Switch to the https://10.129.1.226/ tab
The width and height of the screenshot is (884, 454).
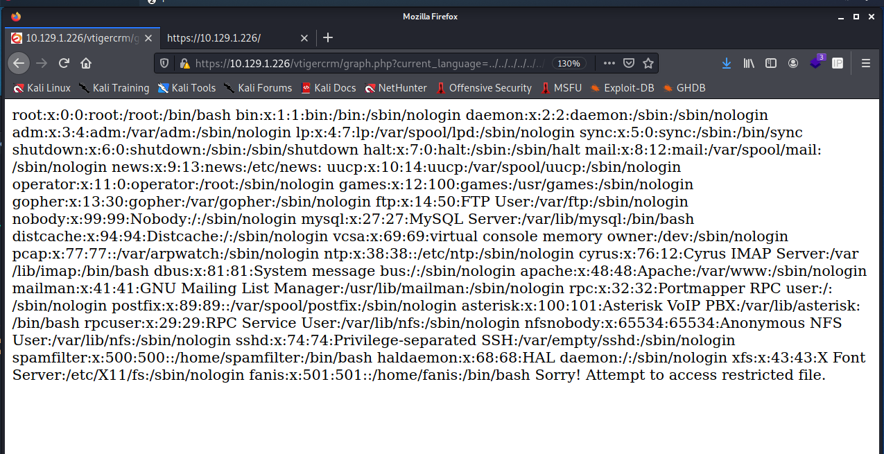[229, 38]
